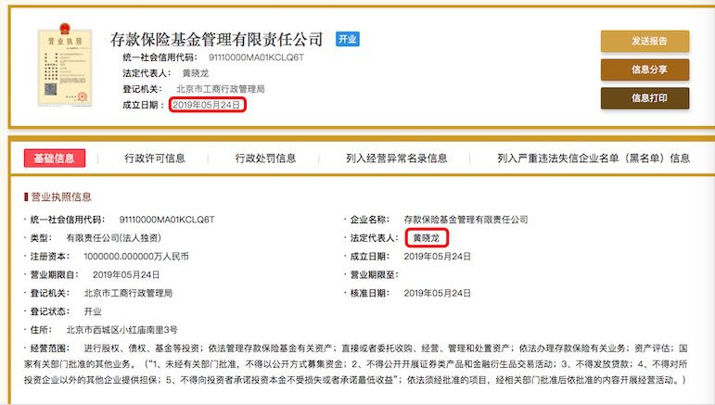Click 北京市工商行政管理局 in the header

coord(220,89)
